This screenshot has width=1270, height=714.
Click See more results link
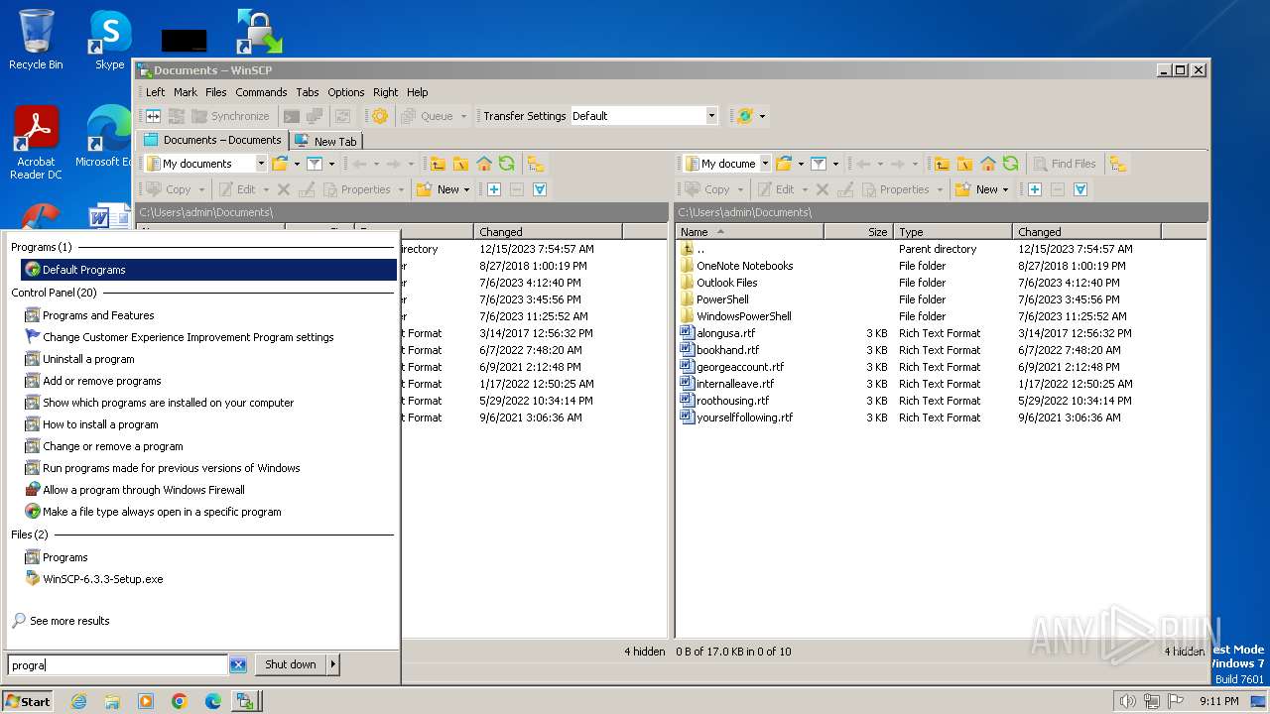point(68,621)
